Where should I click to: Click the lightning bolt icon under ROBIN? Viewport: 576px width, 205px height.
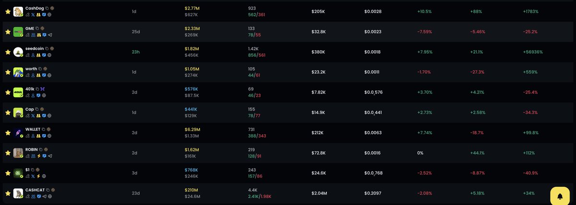click(x=38, y=156)
